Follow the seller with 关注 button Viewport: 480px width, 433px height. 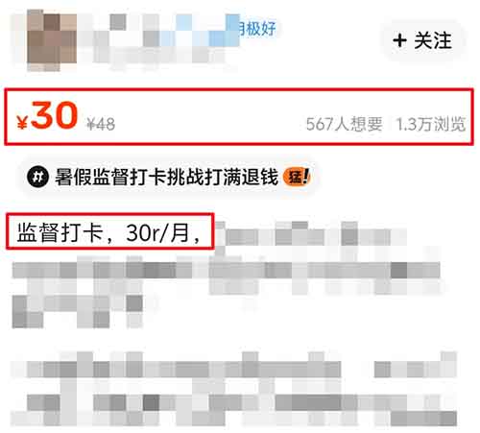pos(422,40)
